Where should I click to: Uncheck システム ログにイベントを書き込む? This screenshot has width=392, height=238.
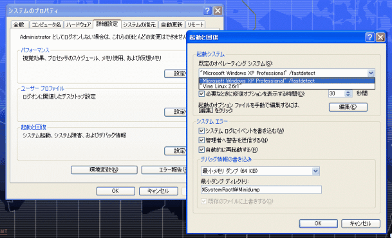click(x=201, y=131)
